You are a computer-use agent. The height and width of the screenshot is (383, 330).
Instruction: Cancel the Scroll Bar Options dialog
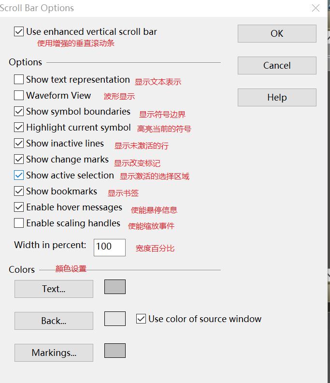[x=277, y=65]
